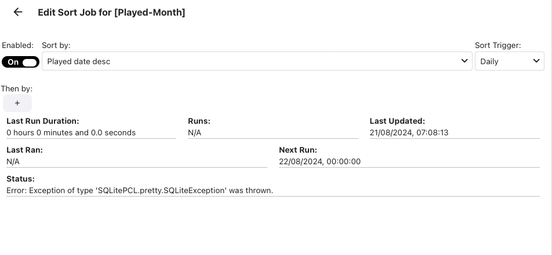
Task: Click the 'Last Run Duration:' heading
Action: pyautogui.click(x=42, y=121)
